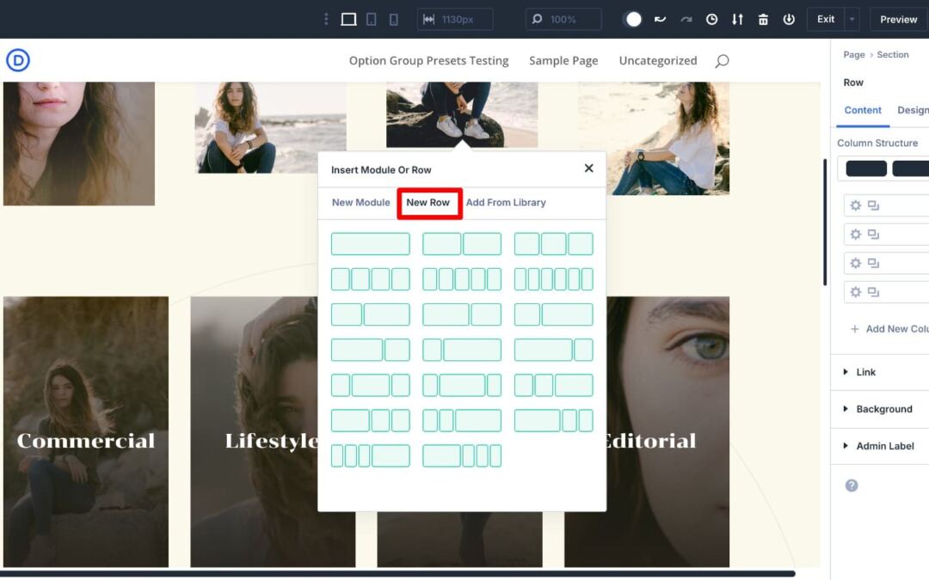Duplicate the second column in list
929x580 pixels.
click(x=873, y=235)
